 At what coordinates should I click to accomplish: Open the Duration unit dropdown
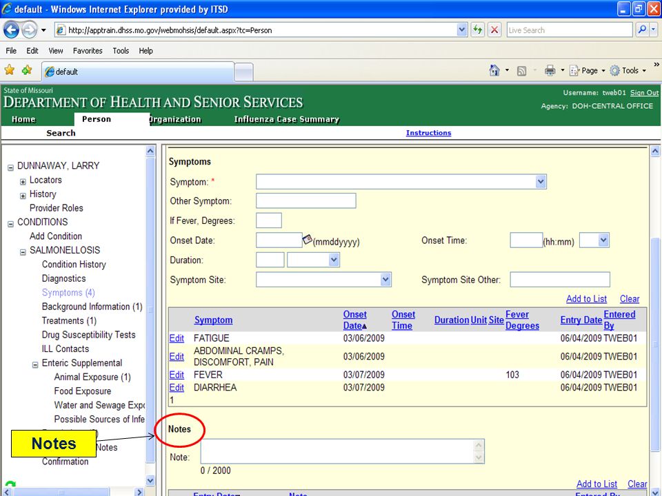[334, 260]
